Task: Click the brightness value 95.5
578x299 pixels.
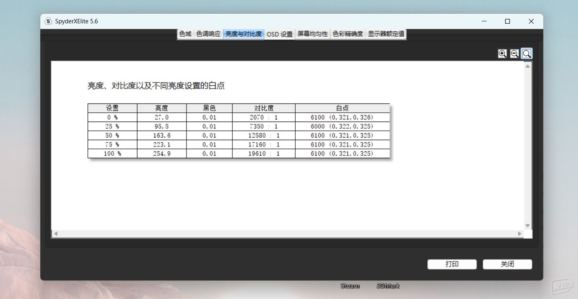Action: point(162,126)
